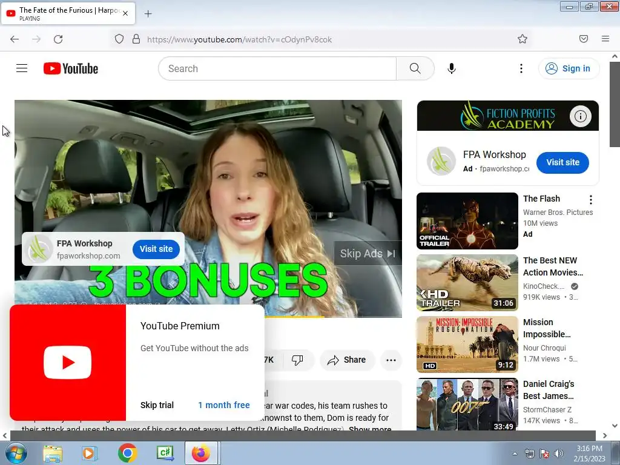
Task: Go forward with the browser forward arrow
Action: click(x=36, y=39)
